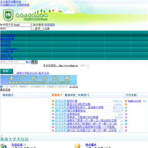Open the 绝对灌水 forum link
The height and width of the screenshot is (148, 148).
(91, 145)
